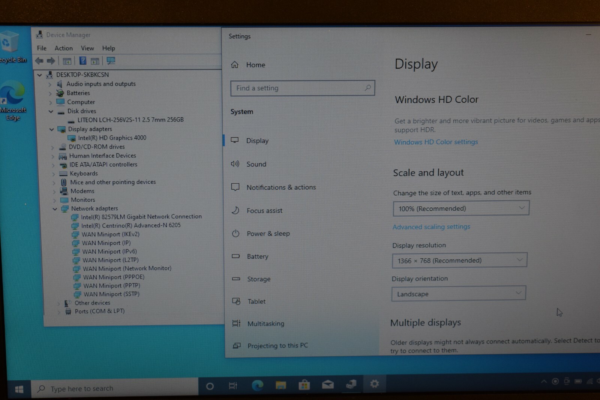Screen dimensions: 600x400
Task: Select WAN Miniport (PPPOE) entry
Action: coord(113,277)
